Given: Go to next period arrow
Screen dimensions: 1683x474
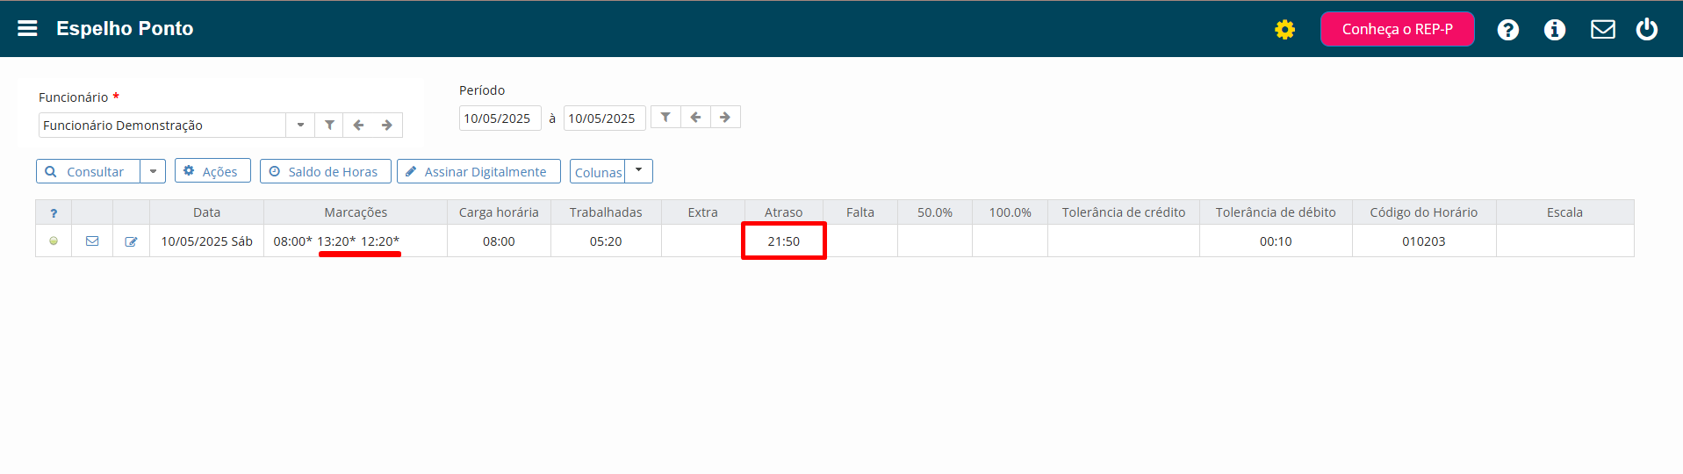Looking at the screenshot, I should (725, 118).
